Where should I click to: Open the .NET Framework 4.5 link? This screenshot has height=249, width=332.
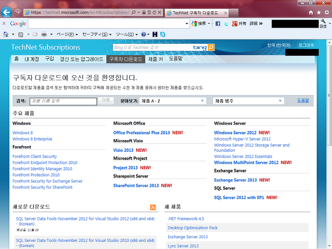pyautogui.click(x=186, y=219)
